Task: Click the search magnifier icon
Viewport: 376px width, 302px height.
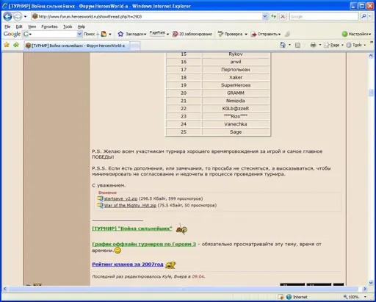Action: pyautogui.click(x=364, y=16)
